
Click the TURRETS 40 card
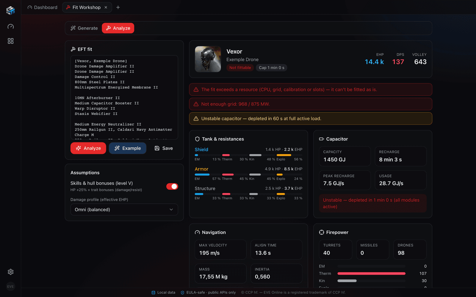(x=336, y=250)
